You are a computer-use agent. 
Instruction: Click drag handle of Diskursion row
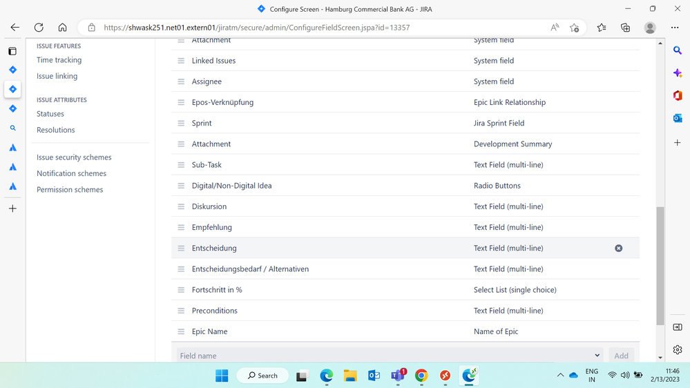pyautogui.click(x=181, y=206)
